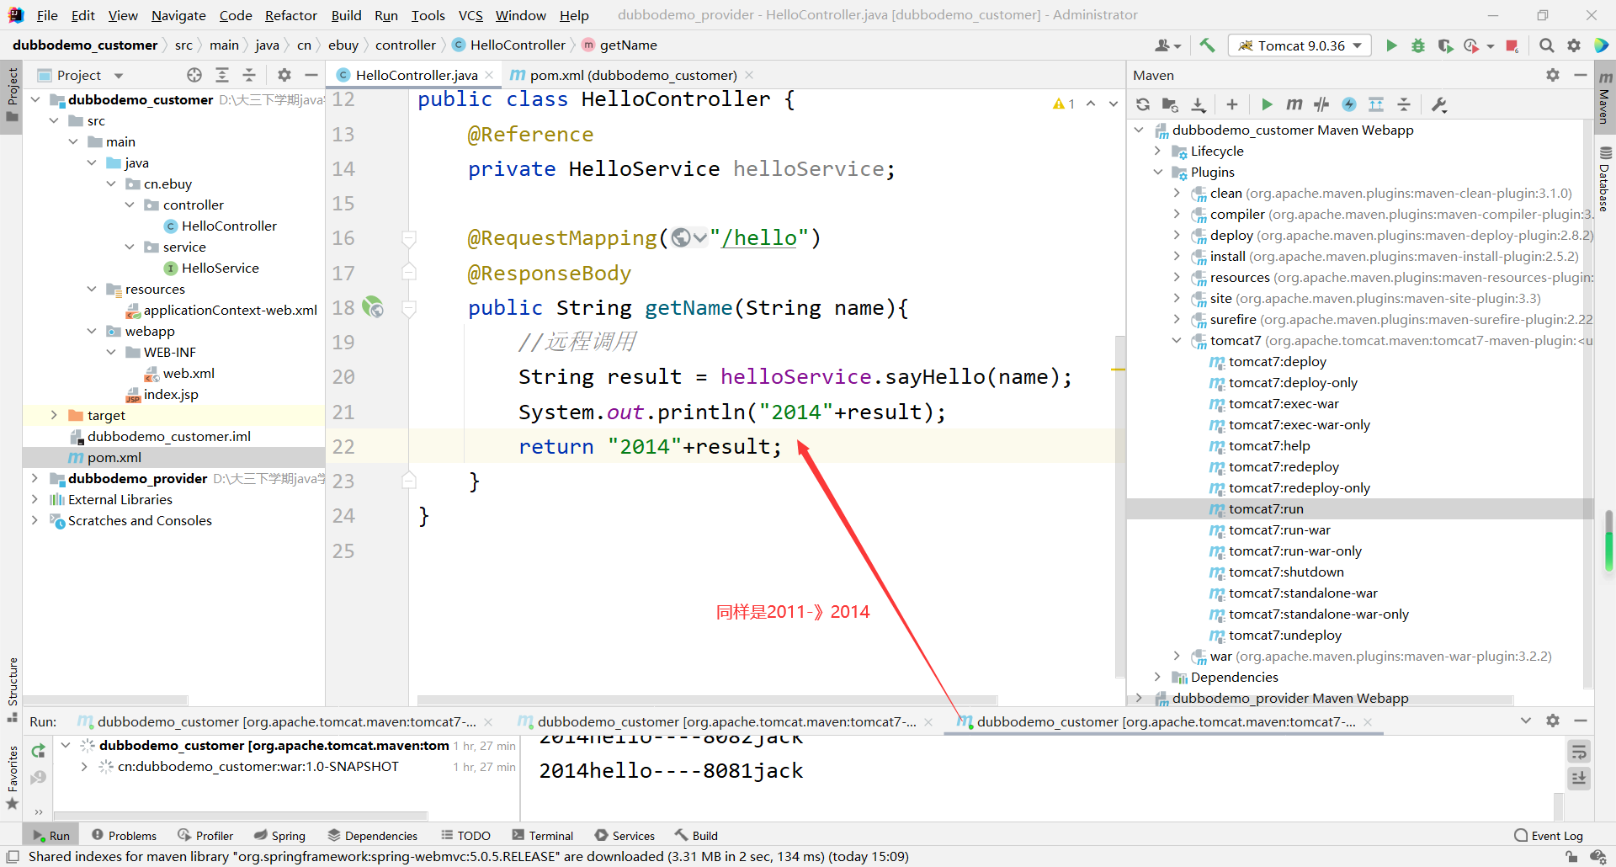Open Project panel options gear
The width and height of the screenshot is (1616, 867).
point(284,75)
